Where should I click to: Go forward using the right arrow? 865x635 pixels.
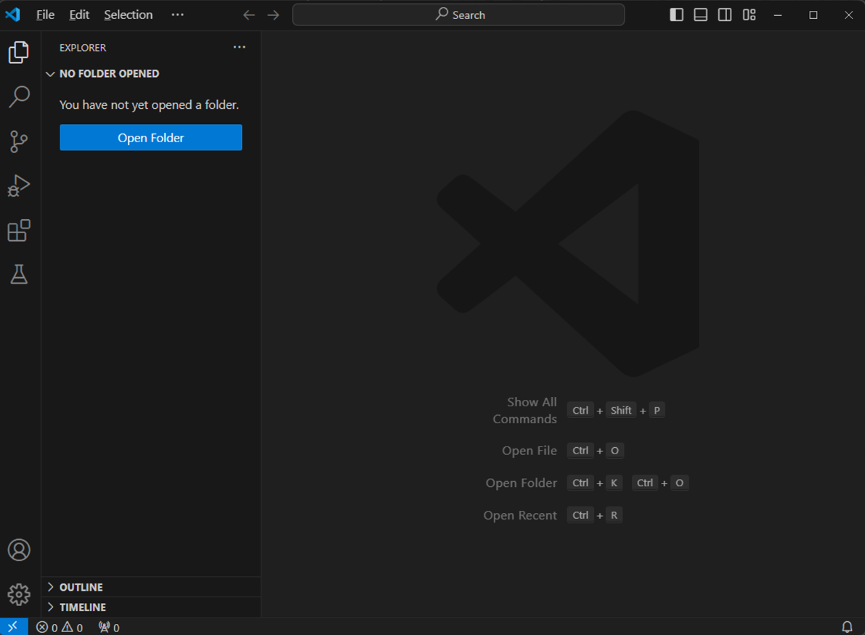pyautogui.click(x=273, y=15)
